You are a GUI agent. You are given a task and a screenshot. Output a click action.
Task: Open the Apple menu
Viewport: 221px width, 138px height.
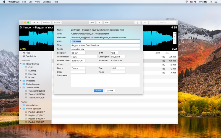(x=4, y=2)
